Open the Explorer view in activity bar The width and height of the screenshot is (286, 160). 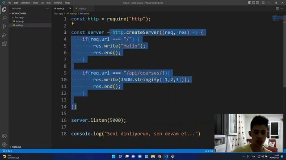pos(4,9)
